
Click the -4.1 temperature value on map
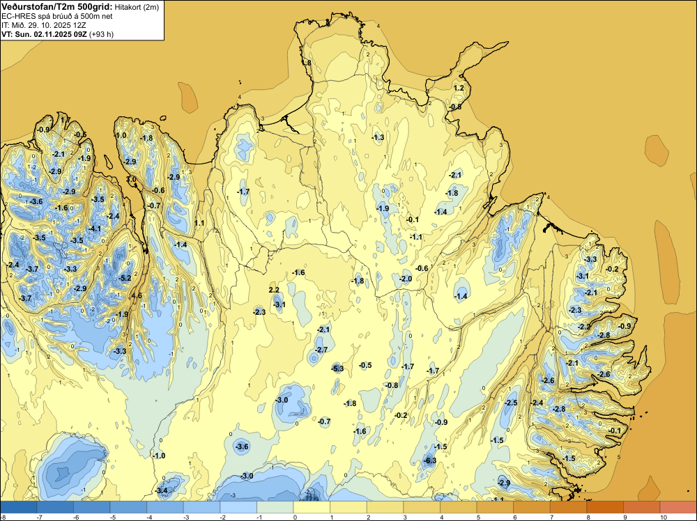pyautogui.click(x=95, y=228)
